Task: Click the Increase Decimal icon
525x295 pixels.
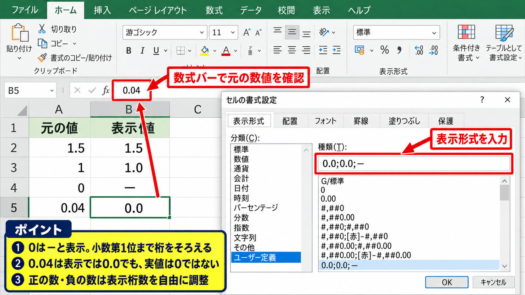Action: point(419,50)
